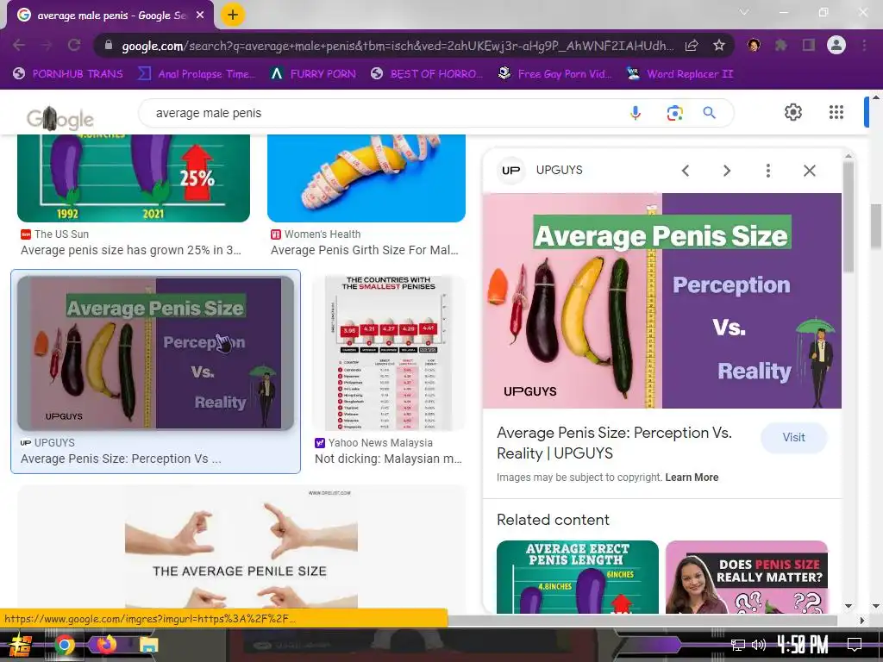883x662 pixels.
Task: Open related image with average erect length
Action: click(x=577, y=577)
